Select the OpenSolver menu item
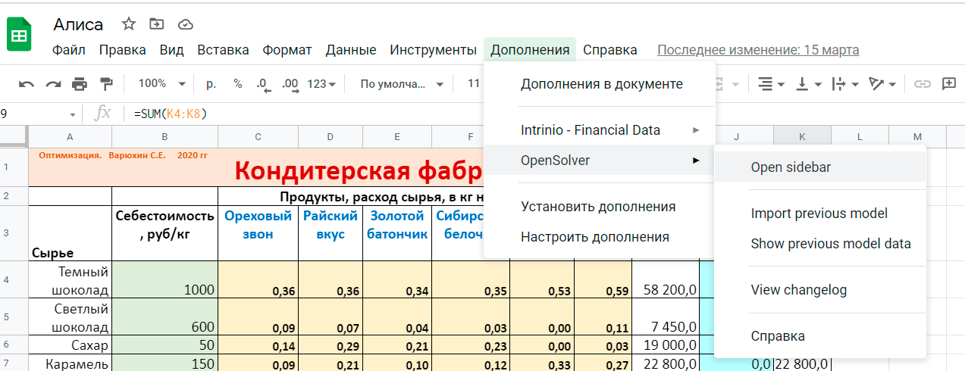The height and width of the screenshot is (371, 965). pyautogui.click(x=599, y=160)
